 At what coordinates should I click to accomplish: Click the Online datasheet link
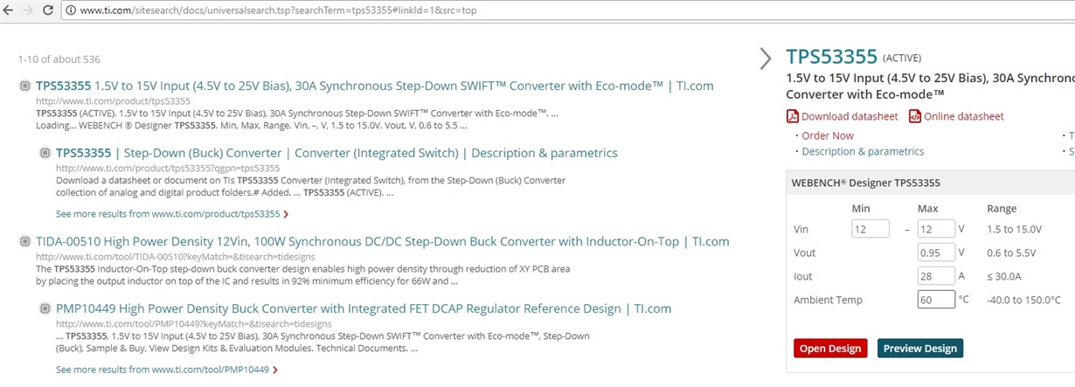coord(964,116)
